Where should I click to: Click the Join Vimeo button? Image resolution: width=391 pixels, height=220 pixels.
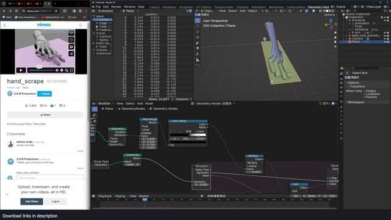tap(32, 201)
